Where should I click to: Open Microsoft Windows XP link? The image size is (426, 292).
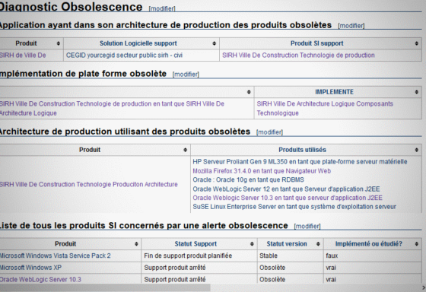[x=30, y=268]
